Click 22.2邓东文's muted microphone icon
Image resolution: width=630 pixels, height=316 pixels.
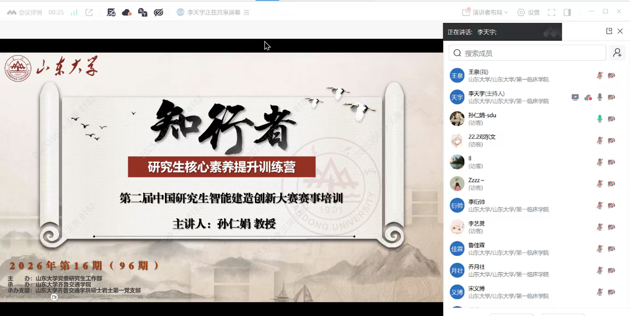point(600,141)
